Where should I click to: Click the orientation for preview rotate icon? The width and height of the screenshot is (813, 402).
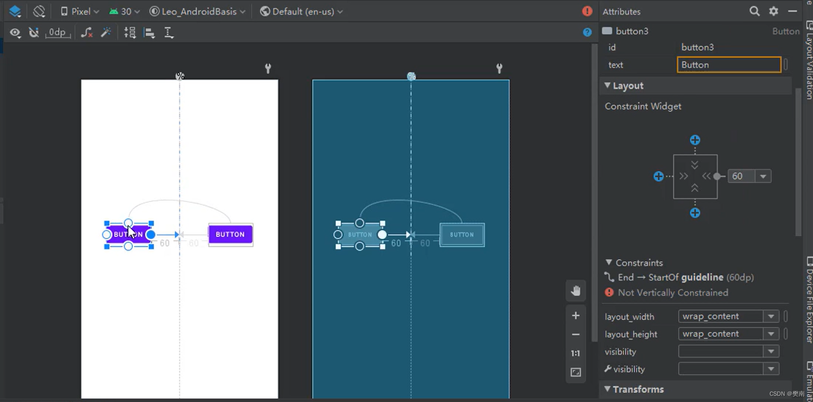click(x=39, y=11)
